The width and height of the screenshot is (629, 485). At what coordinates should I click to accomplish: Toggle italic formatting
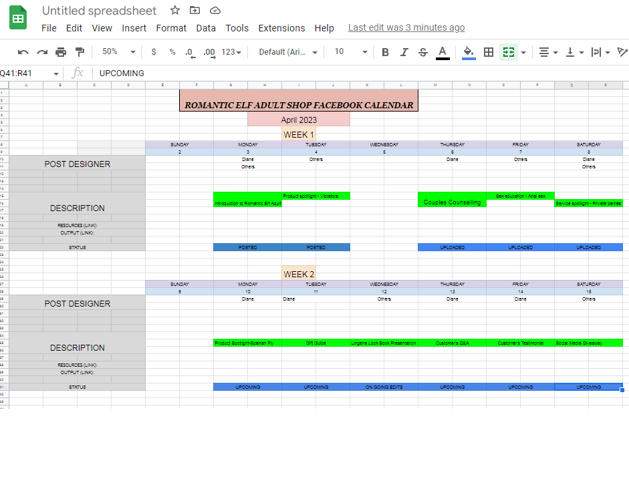404,52
